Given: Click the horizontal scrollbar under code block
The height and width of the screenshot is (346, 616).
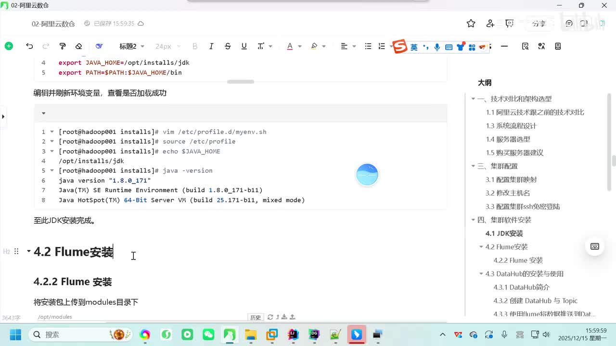Looking at the screenshot, I should tap(241, 82).
